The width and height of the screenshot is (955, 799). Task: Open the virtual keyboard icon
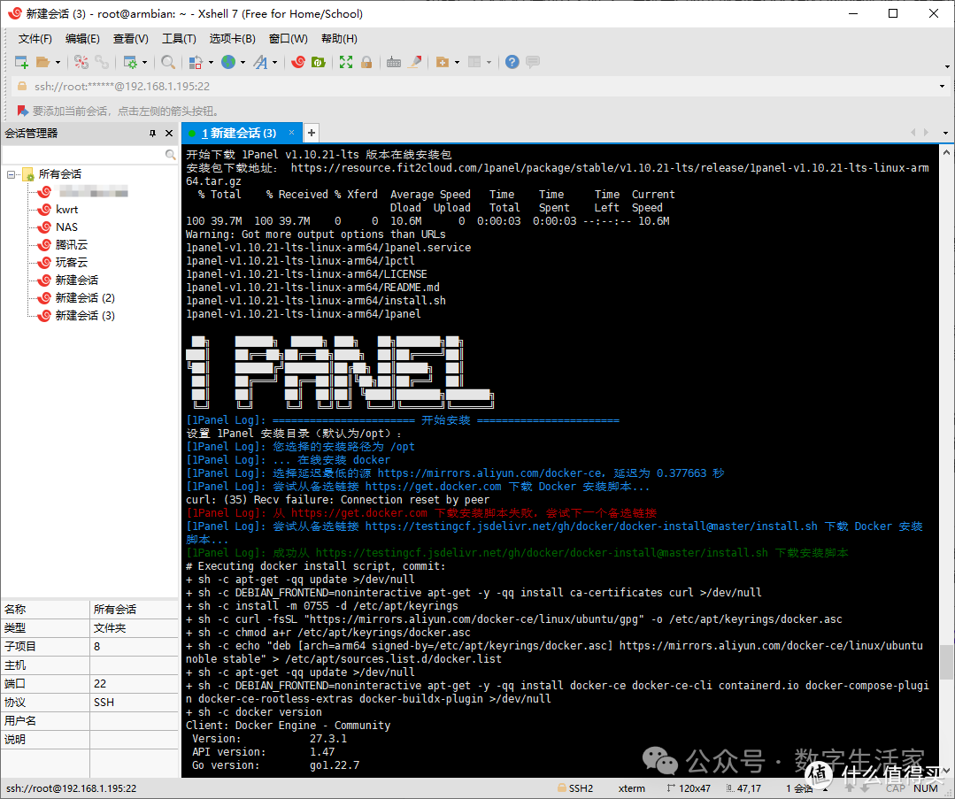pos(394,62)
